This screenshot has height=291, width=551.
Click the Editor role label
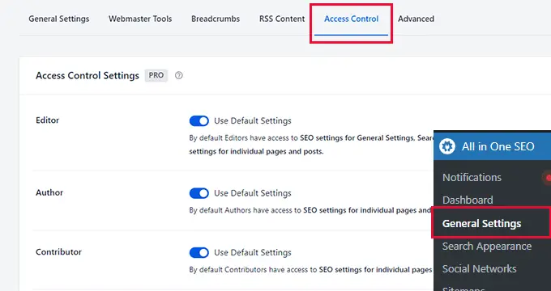coord(48,120)
